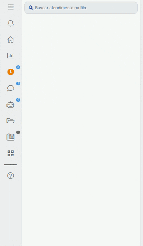This screenshot has width=143, height=246.
Task: Focus the 'Buscar atendimento na fila' search field
Action: 81,8
